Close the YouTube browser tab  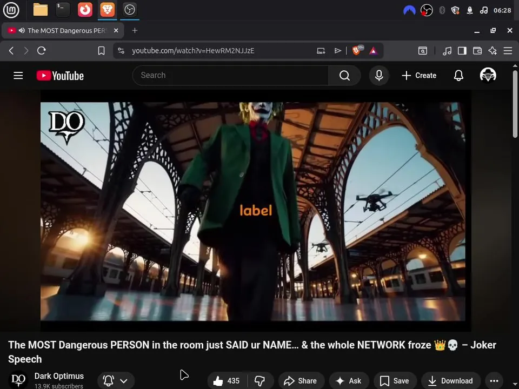[x=116, y=30]
